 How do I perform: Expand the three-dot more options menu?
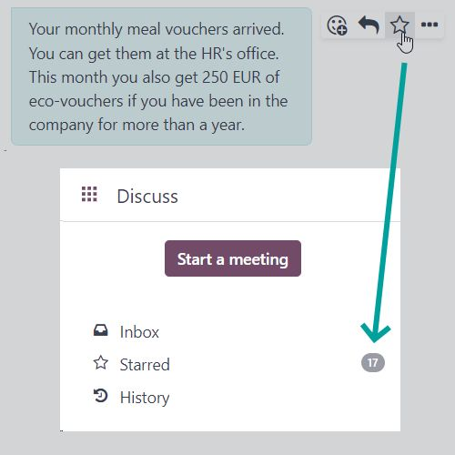click(430, 25)
